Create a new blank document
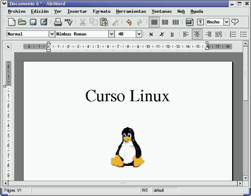Image resolution: width=251 pixels, height=196 pixels. [x=12, y=22]
